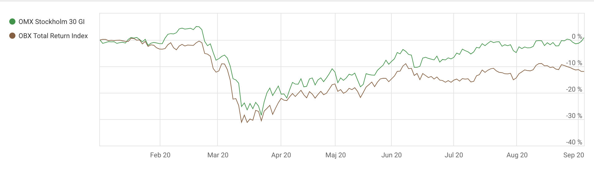Click the -10 % y-axis label

pos(574,63)
